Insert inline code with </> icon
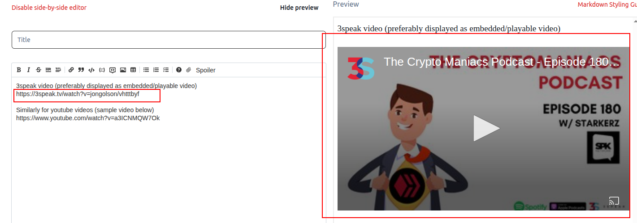637x223 pixels. (x=91, y=70)
